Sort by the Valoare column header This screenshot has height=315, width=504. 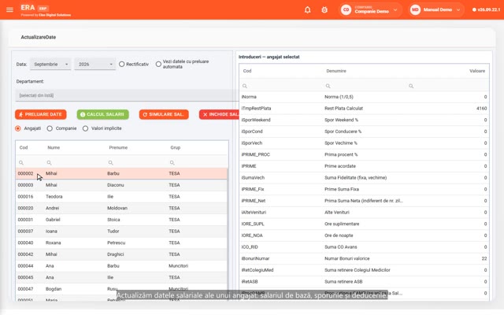(x=477, y=71)
